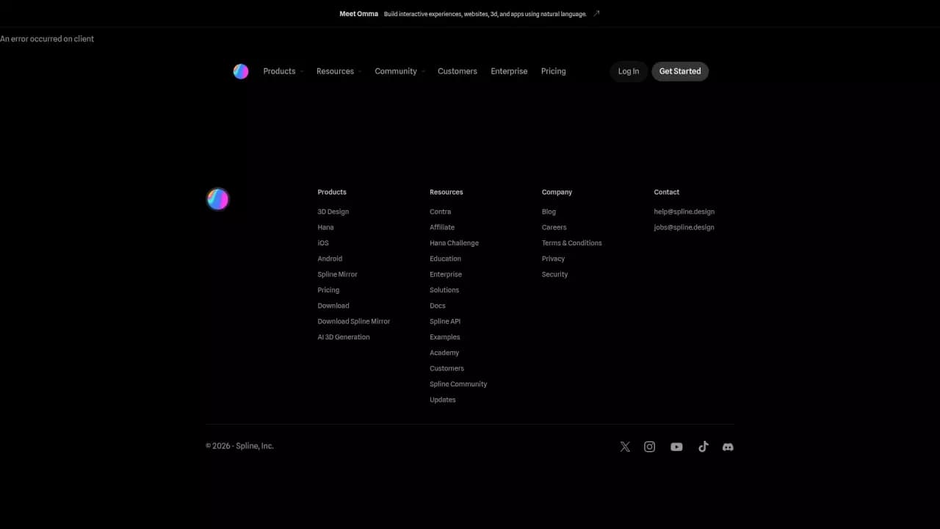Open the Customers footer link

click(x=446, y=368)
